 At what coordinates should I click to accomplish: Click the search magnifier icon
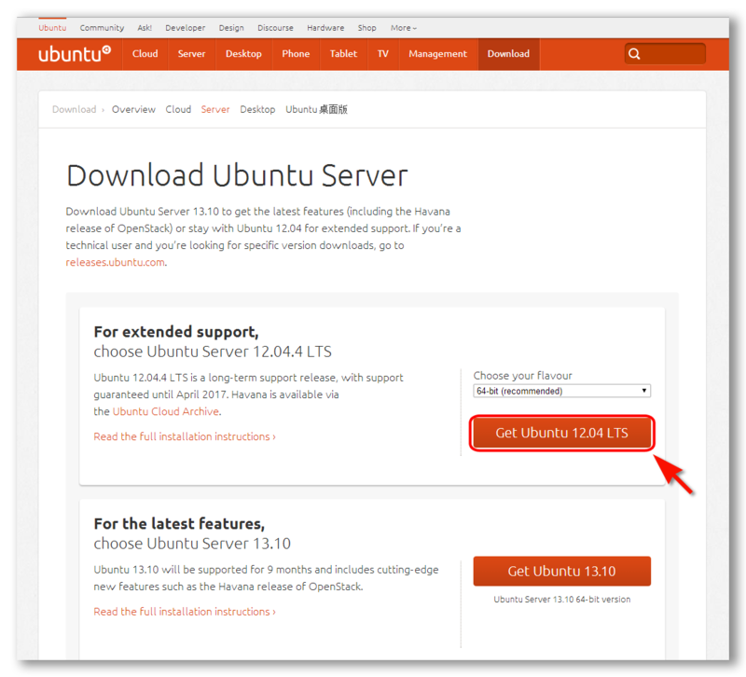point(634,54)
